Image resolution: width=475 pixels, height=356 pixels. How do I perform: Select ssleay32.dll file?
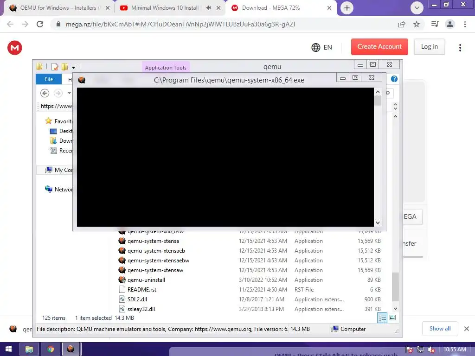tap(141, 309)
